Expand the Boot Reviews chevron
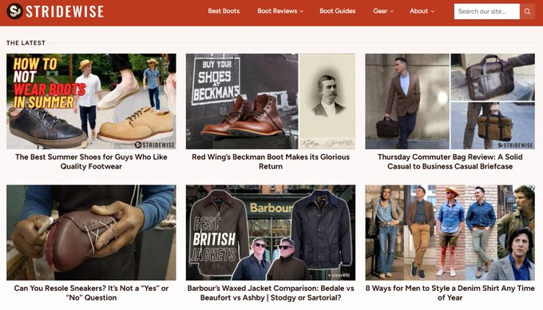The height and width of the screenshot is (310, 543). click(x=302, y=11)
